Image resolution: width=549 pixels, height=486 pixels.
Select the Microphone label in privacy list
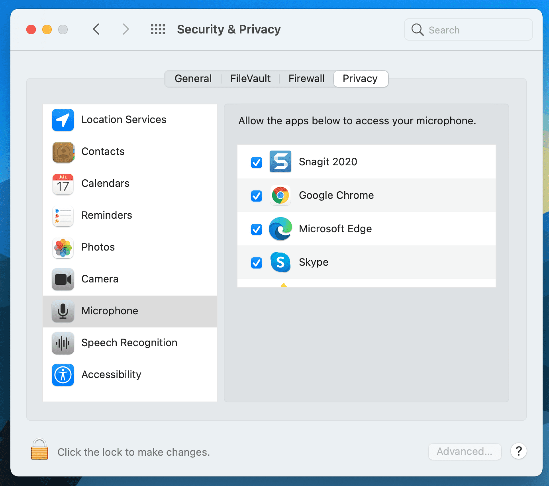click(110, 311)
